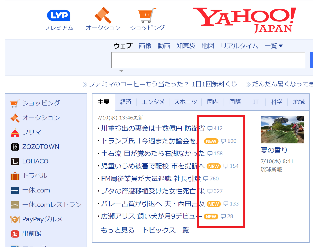Switch to the 経済 news tab
Image resolution: width=313 pixels, height=247 pixels.
pyautogui.click(x=126, y=102)
